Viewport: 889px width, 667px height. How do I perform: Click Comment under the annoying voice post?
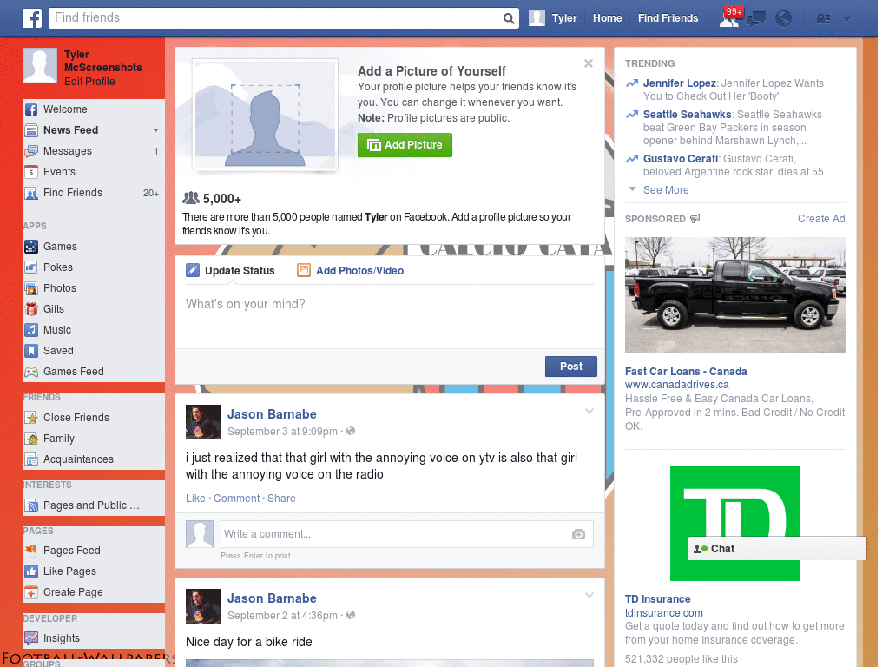[x=236, y=499]
